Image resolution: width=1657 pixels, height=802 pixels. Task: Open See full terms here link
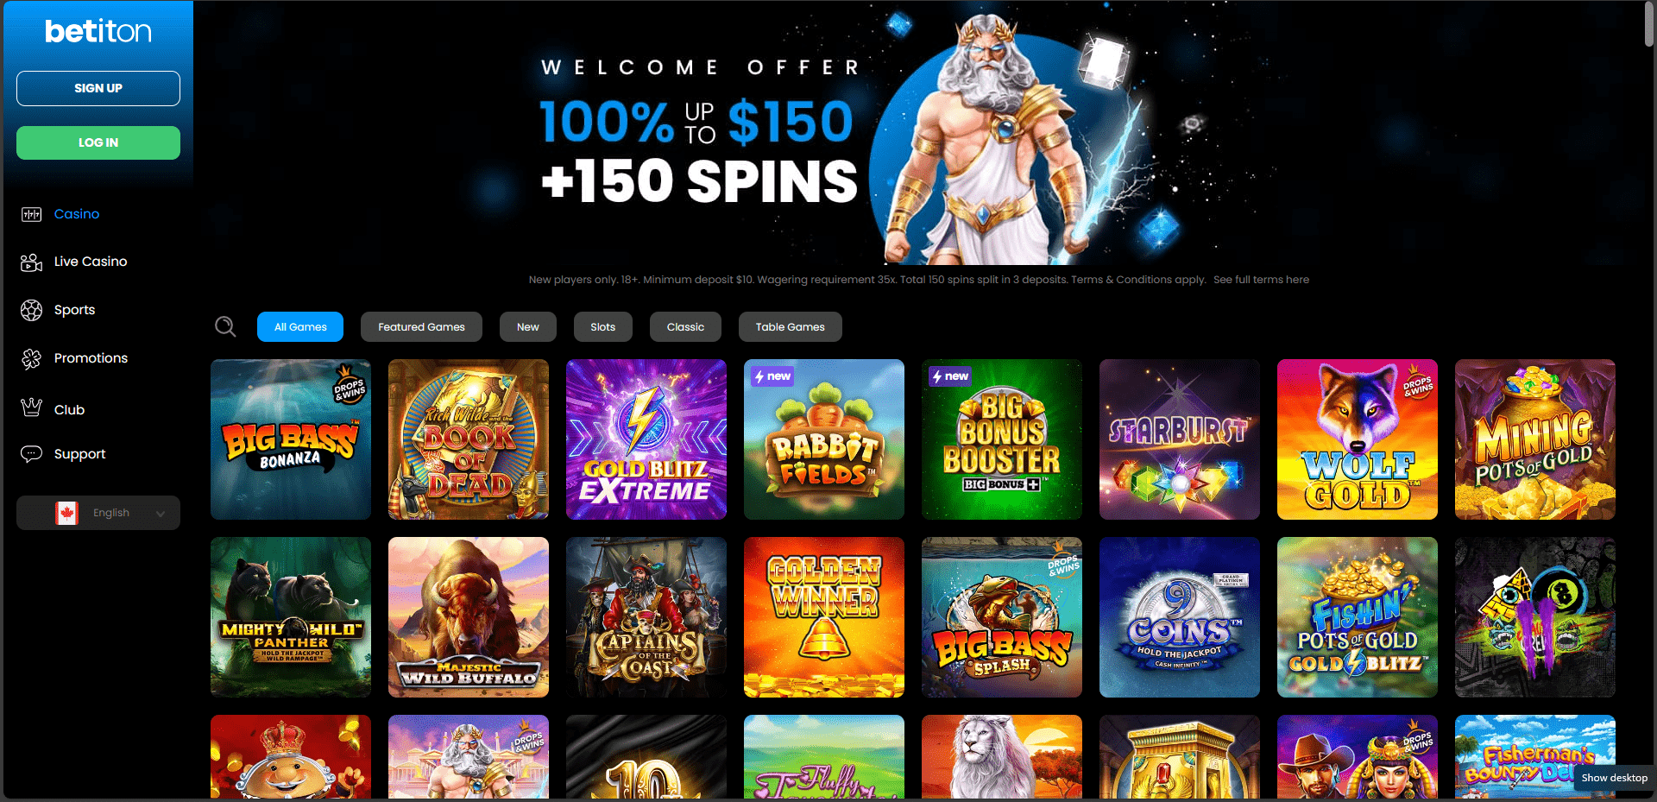(1261, 280)
